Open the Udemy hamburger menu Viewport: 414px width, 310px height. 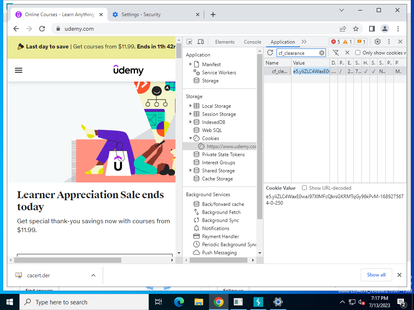click(19, 70)
